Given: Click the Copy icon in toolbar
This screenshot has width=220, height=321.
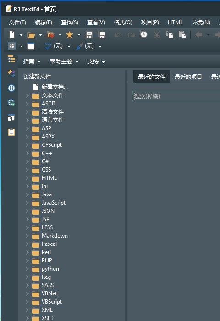Looking at the screenshot, I should [170, 34].
